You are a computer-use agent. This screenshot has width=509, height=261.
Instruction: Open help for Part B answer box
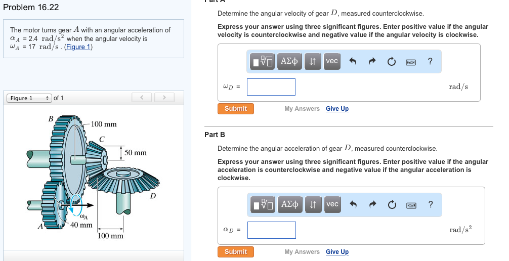point(430,204)
